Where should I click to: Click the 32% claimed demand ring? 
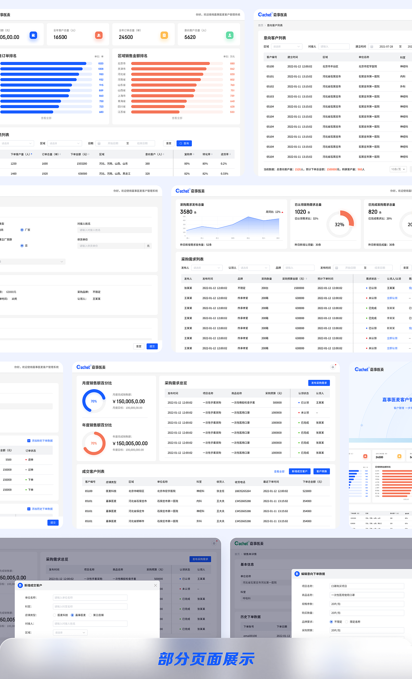[x=340, y=224]
